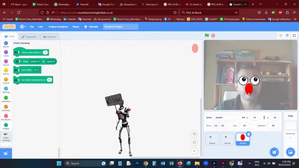Open the Motion blocks category
The image size is (299, 168).
6,44
